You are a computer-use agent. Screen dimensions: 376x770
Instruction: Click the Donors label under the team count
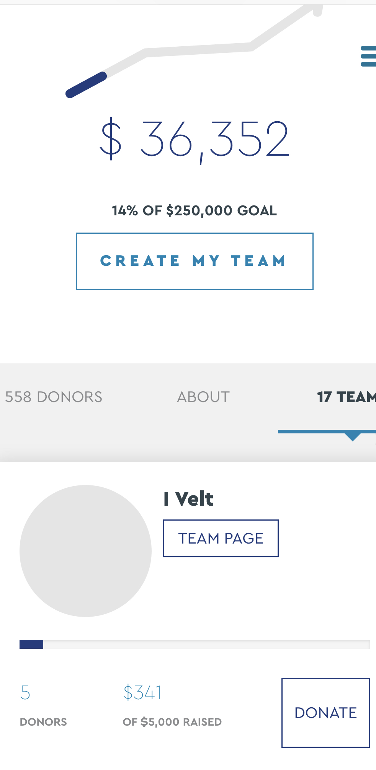43,722
